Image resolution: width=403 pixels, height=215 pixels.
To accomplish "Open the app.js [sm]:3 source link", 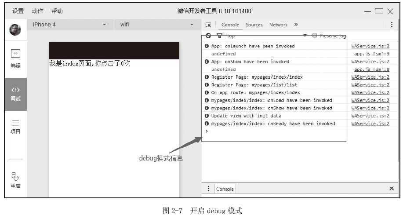I will [372, 54].
